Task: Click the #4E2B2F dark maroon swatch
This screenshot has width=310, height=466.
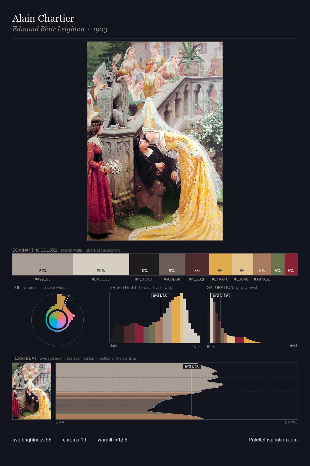Action: 197,264
